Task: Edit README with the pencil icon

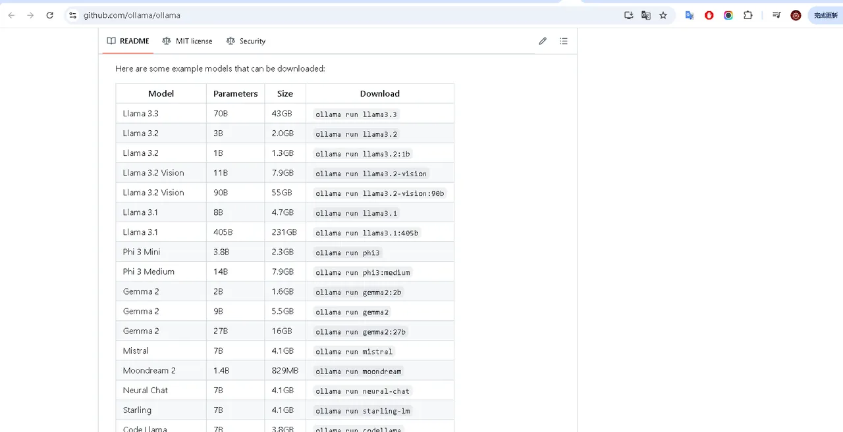Action: click(x=543, y=41)
